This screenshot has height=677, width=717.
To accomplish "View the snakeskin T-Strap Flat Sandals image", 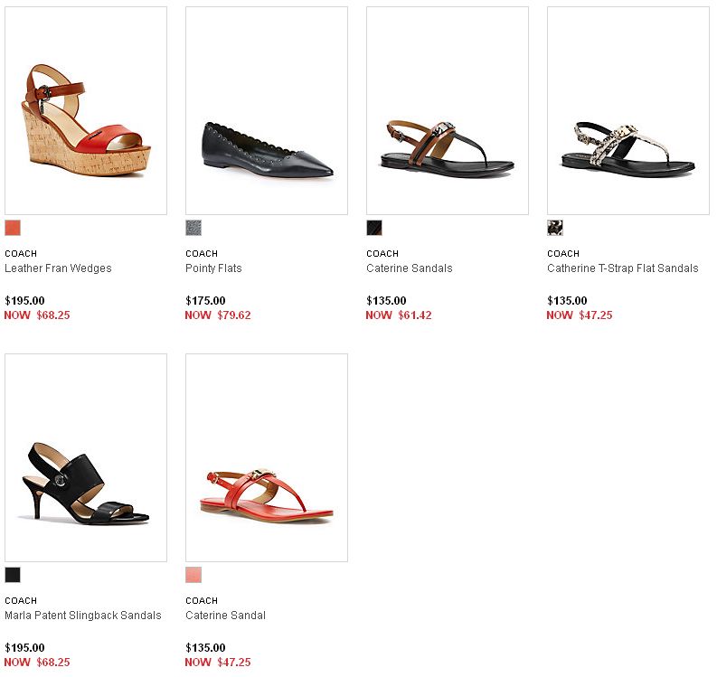I will (628, 110).
